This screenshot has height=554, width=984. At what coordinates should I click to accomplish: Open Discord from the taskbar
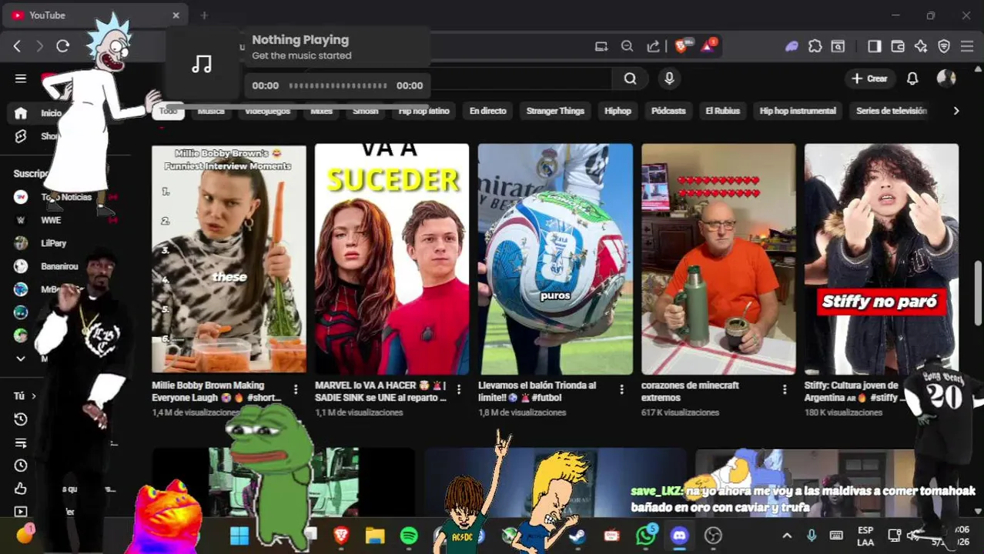[679, 536]
